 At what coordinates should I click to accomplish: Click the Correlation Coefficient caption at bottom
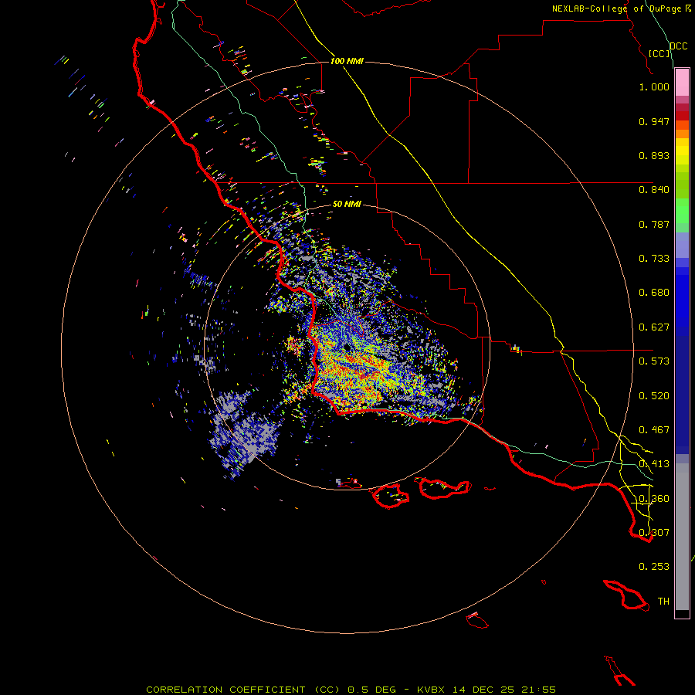tap(351, 690)
